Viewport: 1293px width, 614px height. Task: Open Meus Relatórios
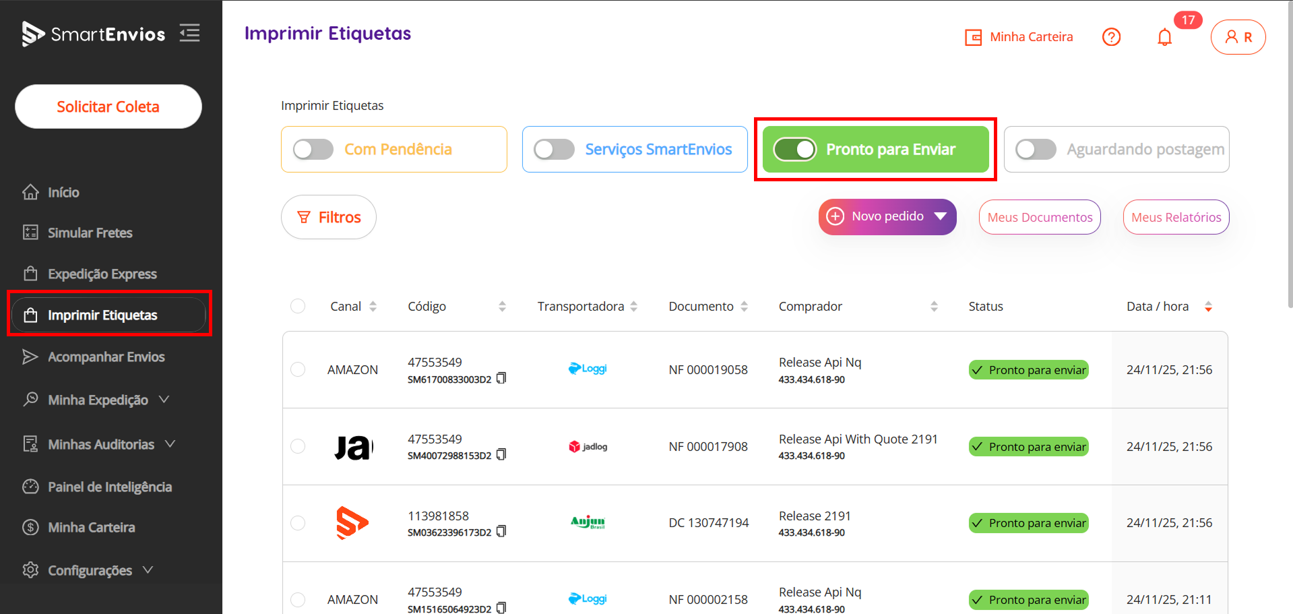(x=1176, y=217)
